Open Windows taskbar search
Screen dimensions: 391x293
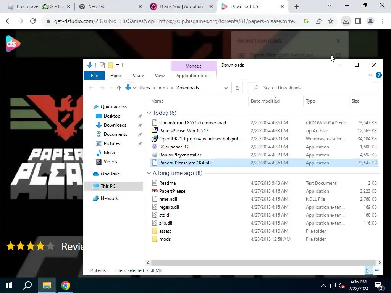tap(27, 285)
